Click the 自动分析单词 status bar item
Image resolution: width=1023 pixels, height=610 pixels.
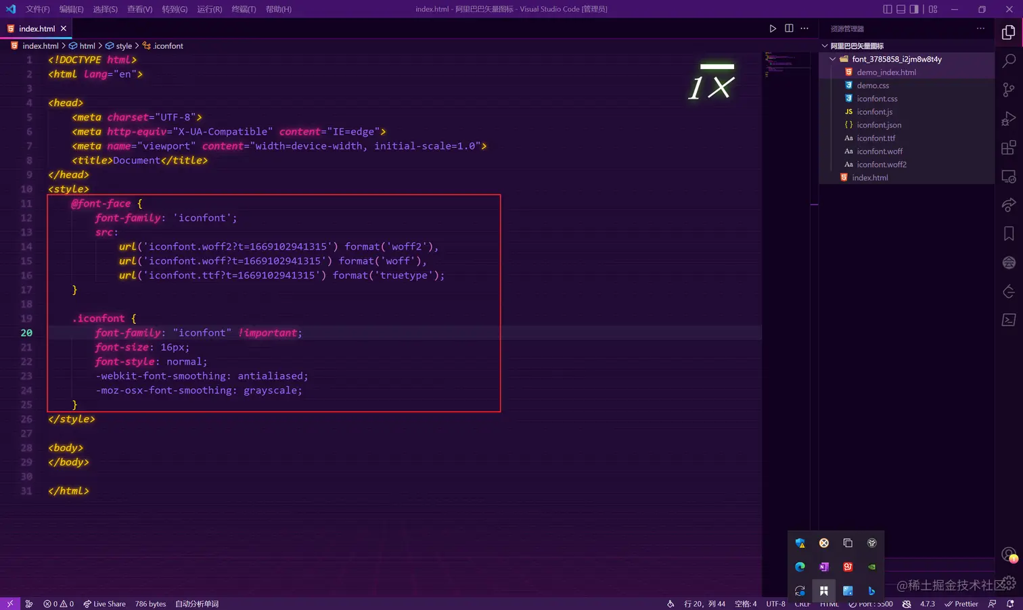197,604
